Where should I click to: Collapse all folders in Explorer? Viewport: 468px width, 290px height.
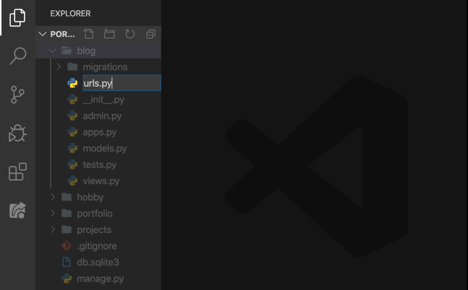pyautogui.click(x=151, y=34)
